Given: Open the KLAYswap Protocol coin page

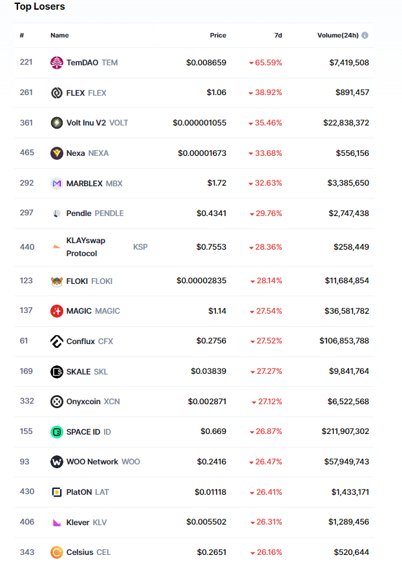Looking at the screenshot, I should tap(85, 247).
